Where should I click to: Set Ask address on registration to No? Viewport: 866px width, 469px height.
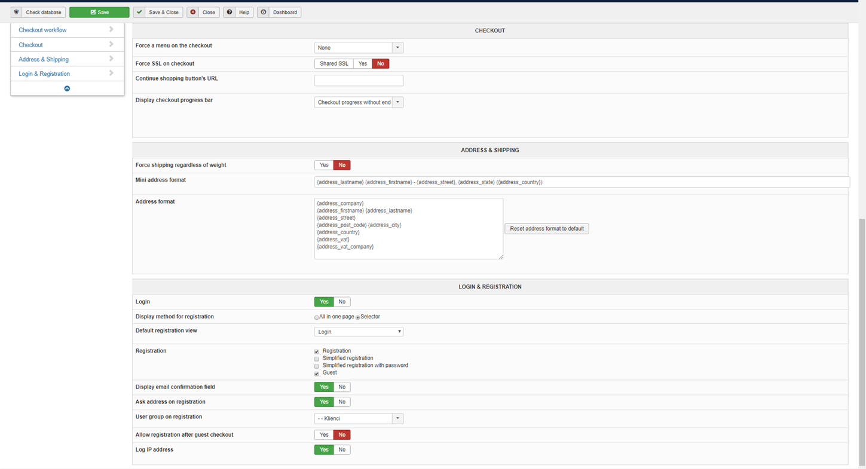[342, 402]
